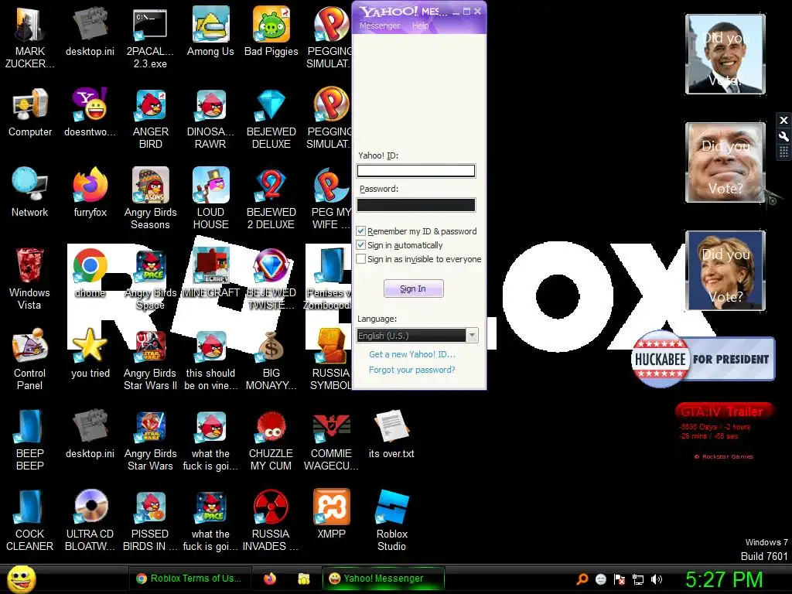Click the 5:27 PM taskbar clock
The width and height of the screenshot is (792, 594).
point(723,579)
